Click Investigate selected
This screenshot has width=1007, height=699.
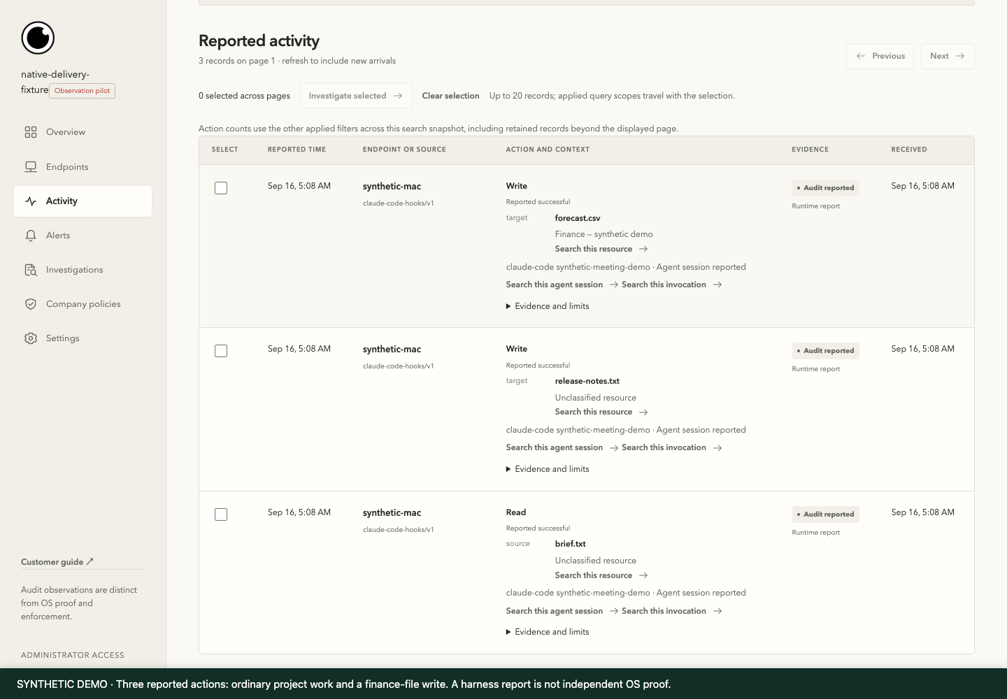pos(356,96)
